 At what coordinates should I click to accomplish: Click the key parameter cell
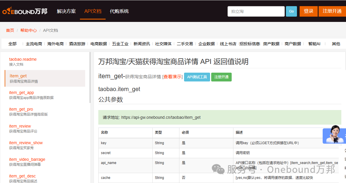click(125, 143)
